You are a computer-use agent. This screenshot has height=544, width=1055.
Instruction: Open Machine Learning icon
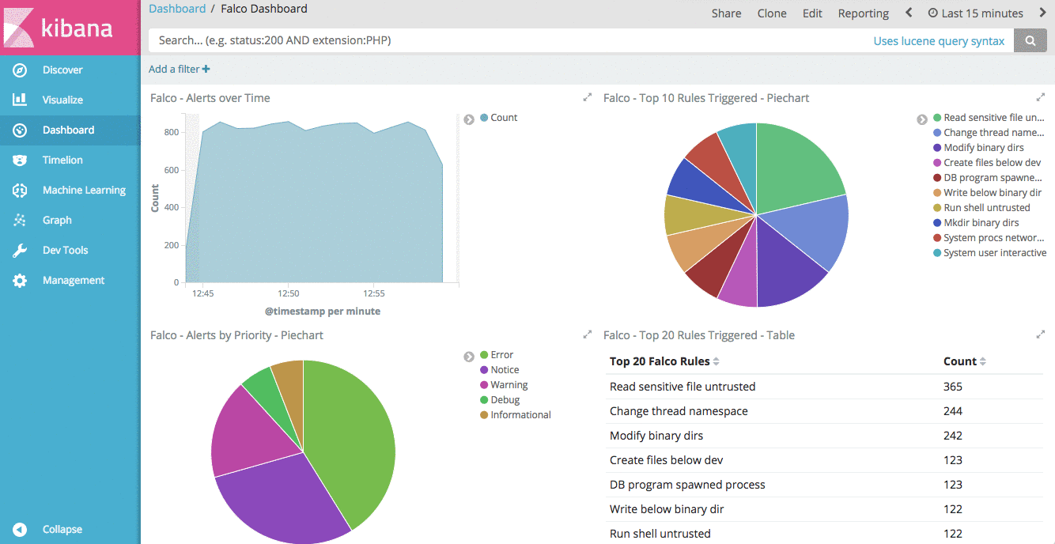(x=20, y=191)
